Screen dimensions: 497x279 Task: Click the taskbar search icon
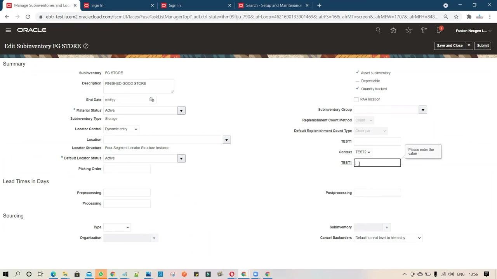click(17, 274)
